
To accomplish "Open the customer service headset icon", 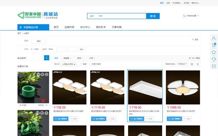I will pyautogui.click(x=214, y=59).
